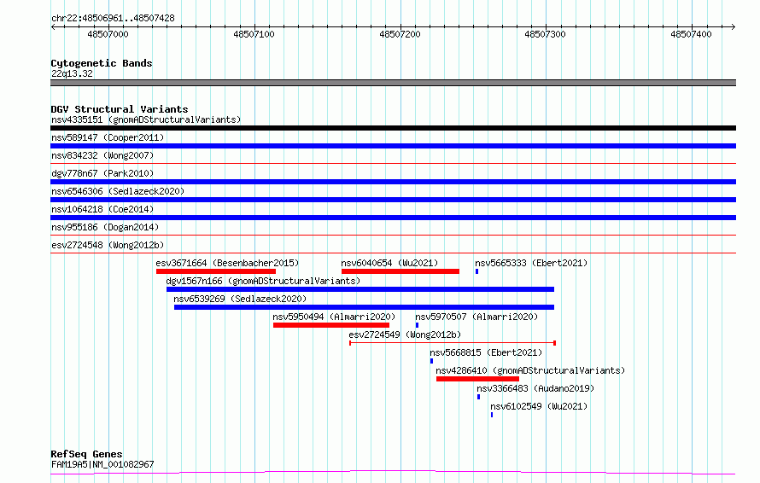This screenshot has height=483, width=760.
Task: Click ruler position 48507400
Action: [x=691, y=34]
